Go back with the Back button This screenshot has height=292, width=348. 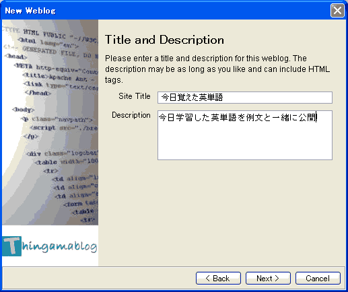[x=218, y=279]
